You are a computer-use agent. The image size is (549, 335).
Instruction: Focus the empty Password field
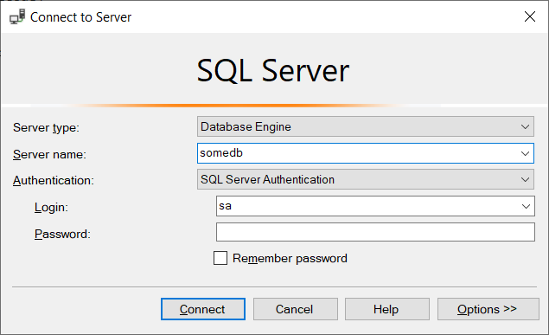tap(375, 232)
